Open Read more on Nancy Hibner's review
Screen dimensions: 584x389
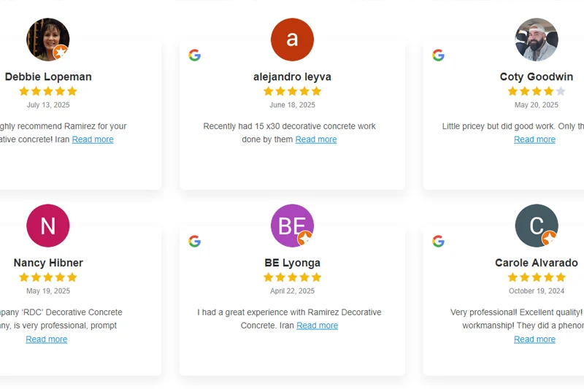pyautogui.click(x=47, y=339)
